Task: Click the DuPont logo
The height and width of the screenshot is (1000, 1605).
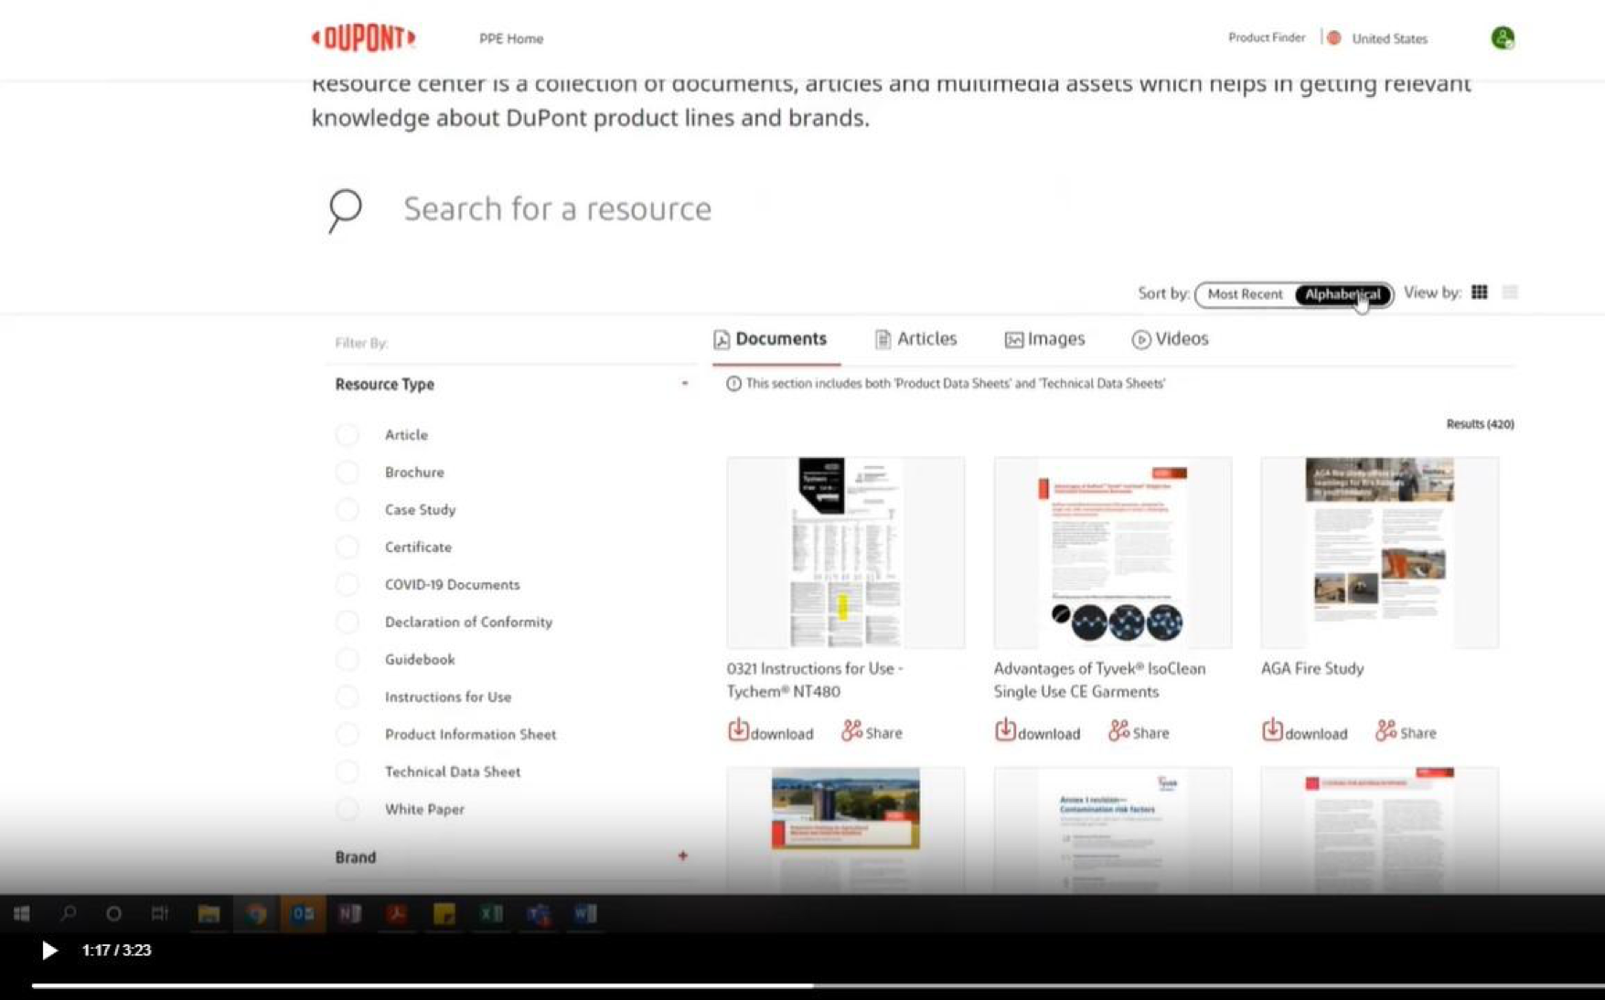Action: click(363, 38)
